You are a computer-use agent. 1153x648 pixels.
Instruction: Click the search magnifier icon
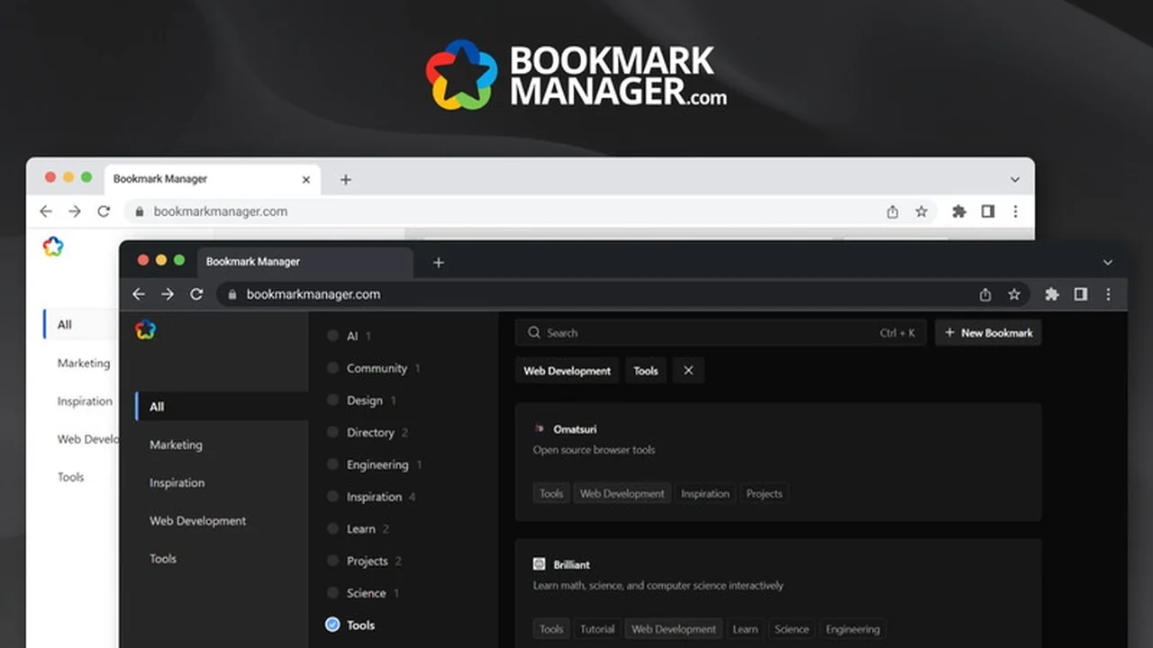pos(534,332)
